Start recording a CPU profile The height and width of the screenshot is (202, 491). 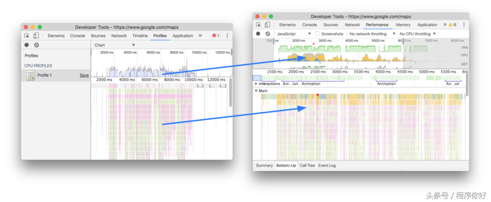point(27,45)
